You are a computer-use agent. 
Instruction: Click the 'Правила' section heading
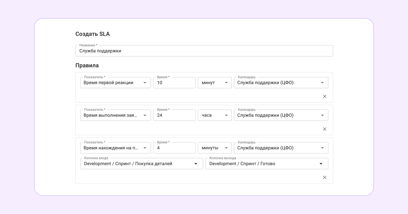click(87, 66)
